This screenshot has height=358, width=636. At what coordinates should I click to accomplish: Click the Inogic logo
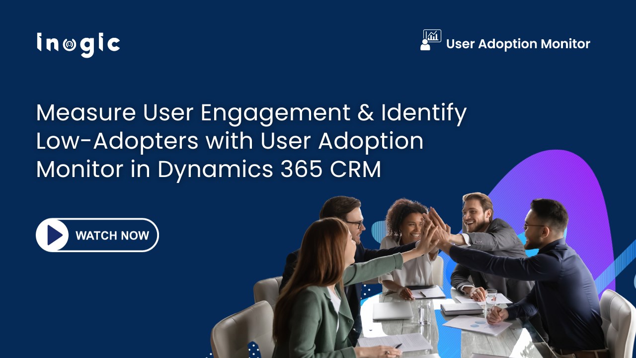pyautogui.click(x=78, y=45)
